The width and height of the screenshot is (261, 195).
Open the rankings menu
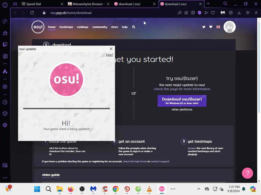(83, 27)
